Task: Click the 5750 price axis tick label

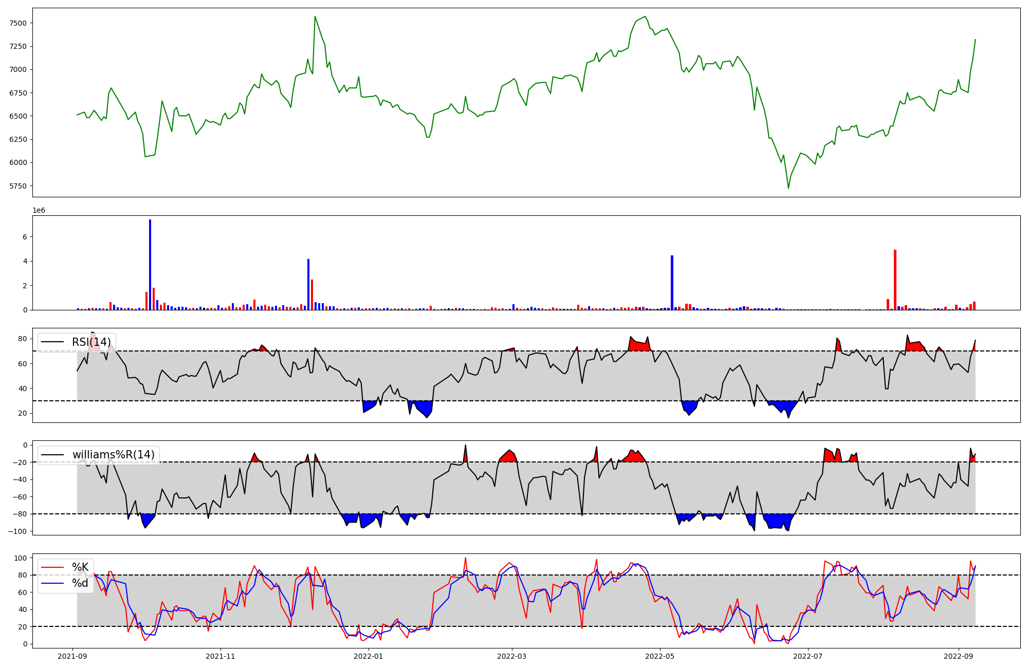Action: [x=17, y=186]
